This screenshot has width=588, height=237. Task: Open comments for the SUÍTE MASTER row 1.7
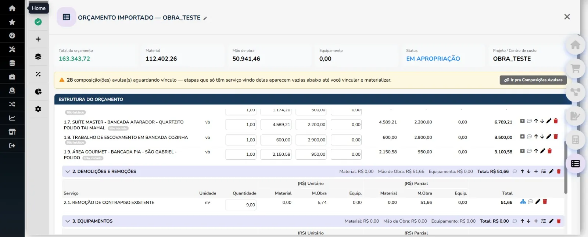pyautogui.click(x=529, y=121)
